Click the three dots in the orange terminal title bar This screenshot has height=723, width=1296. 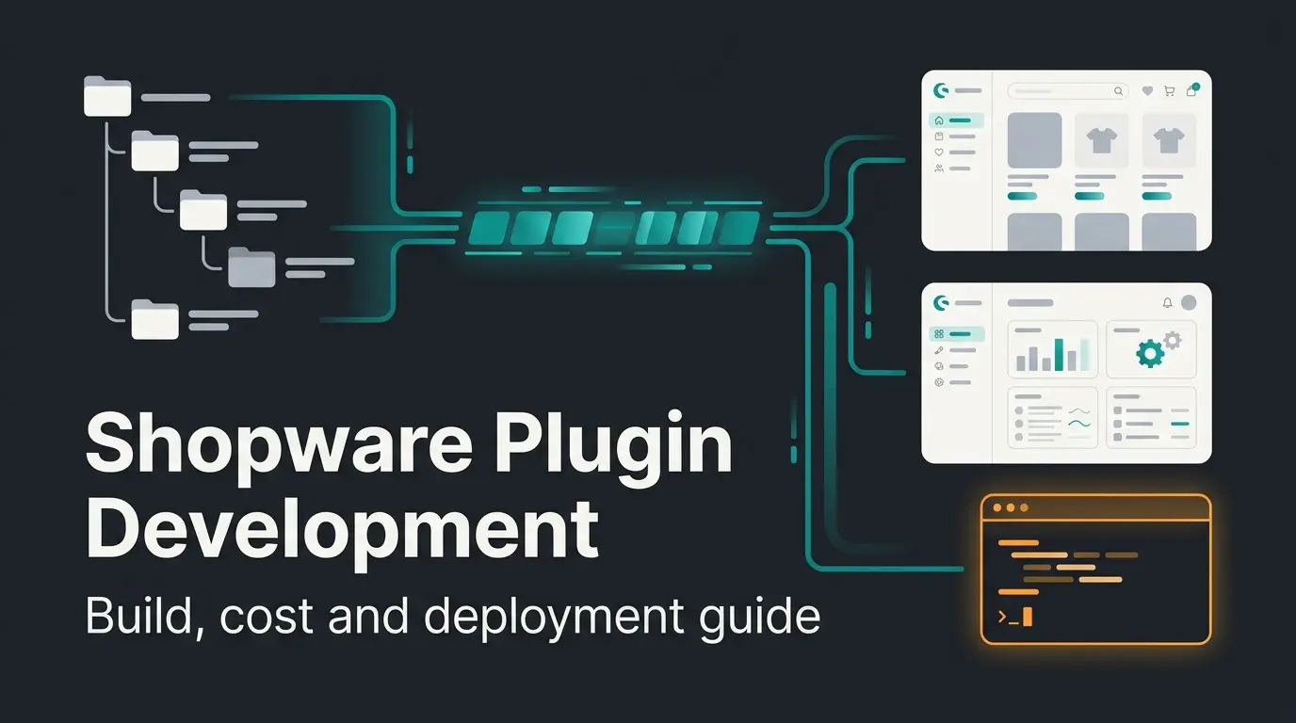pos(1011,507)
